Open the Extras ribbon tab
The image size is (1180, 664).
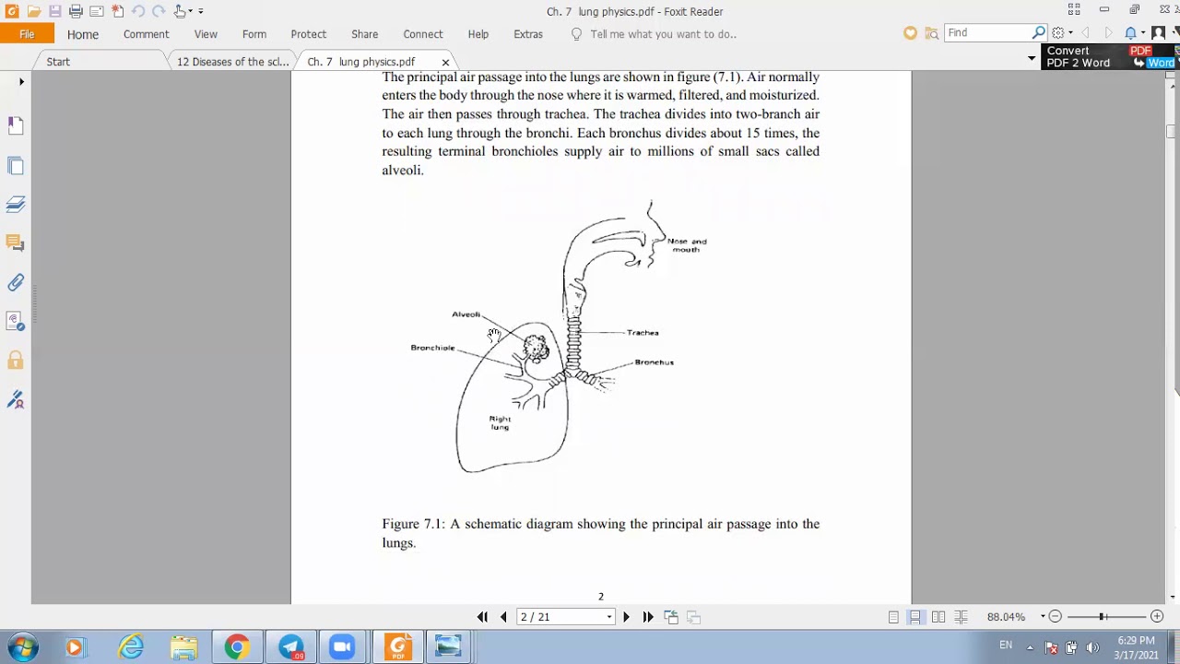click(x=528, y=34)
